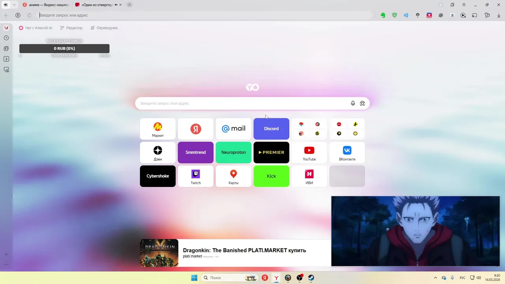Open Чат с Алисой AI

[36, 28]
